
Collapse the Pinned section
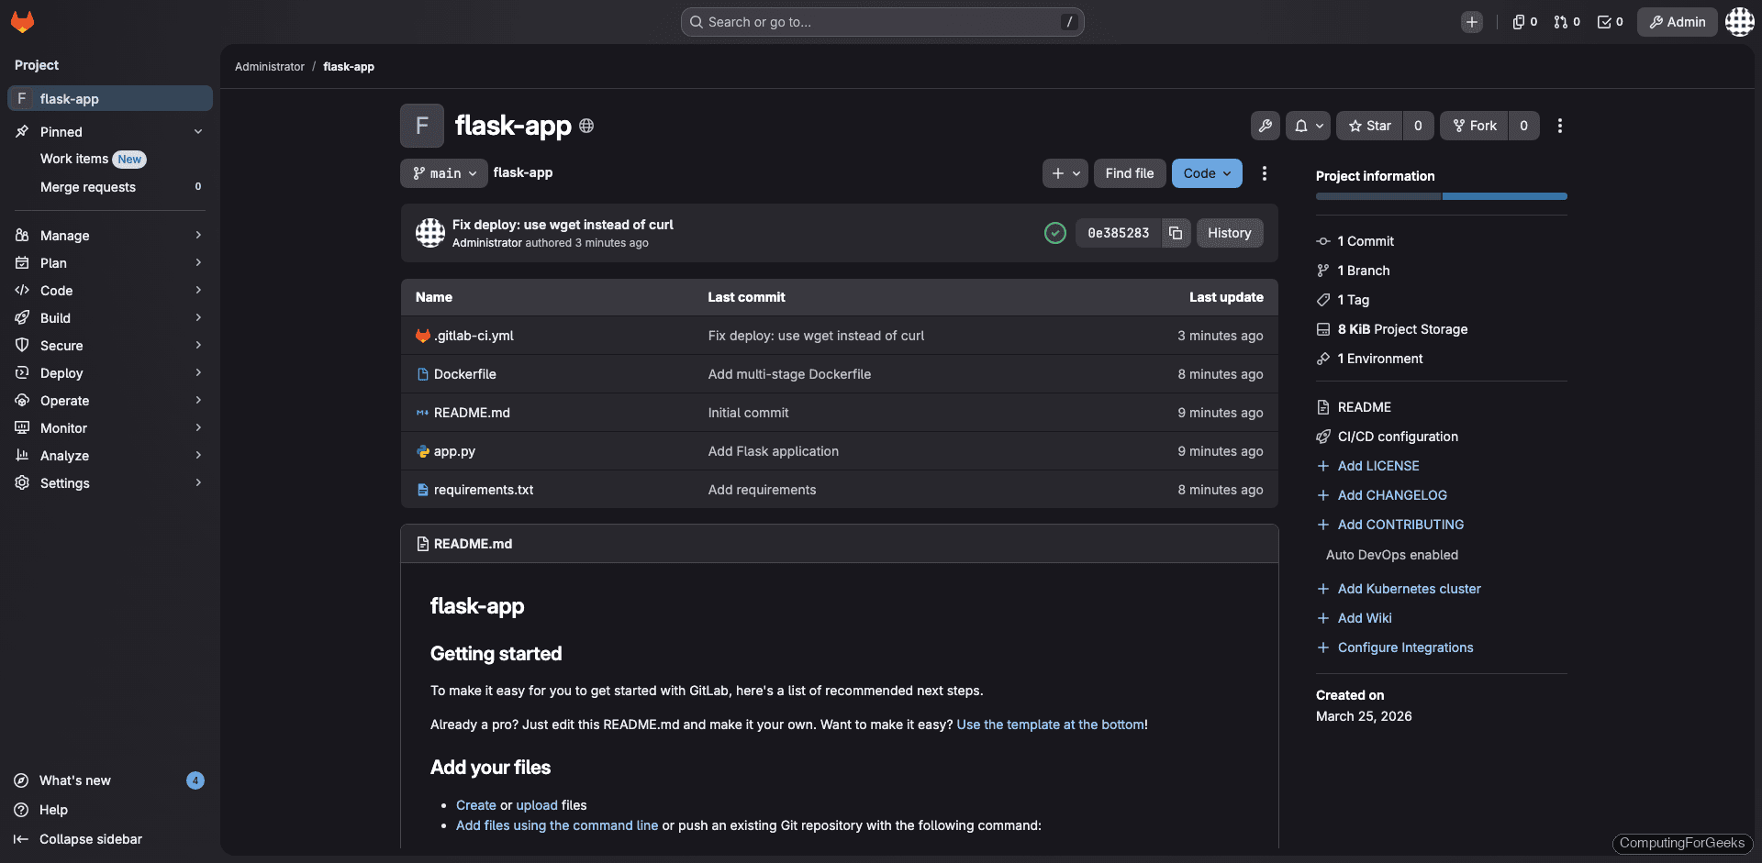[198, 131]
